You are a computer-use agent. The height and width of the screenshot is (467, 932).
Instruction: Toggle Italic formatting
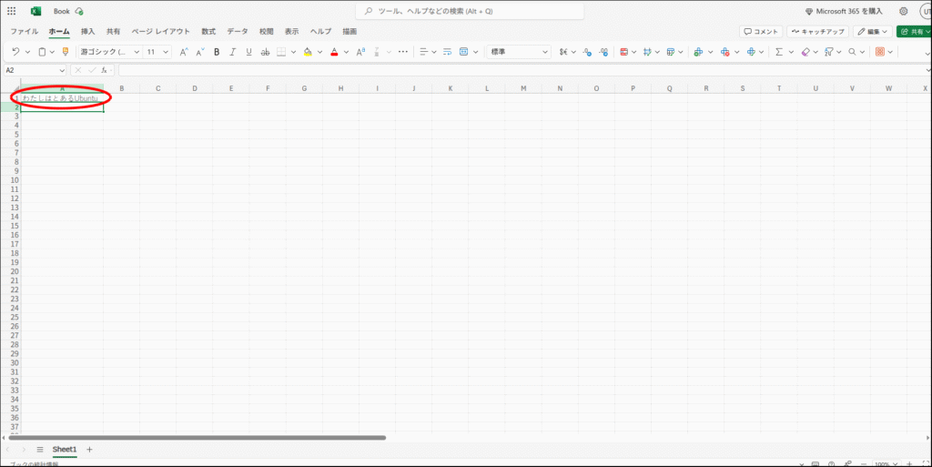pos(233,52)
